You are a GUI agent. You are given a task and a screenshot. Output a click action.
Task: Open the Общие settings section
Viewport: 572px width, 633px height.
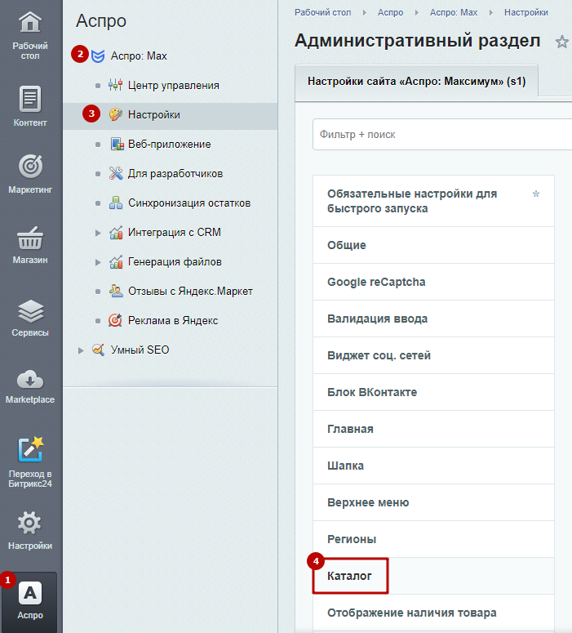point(433,245)
